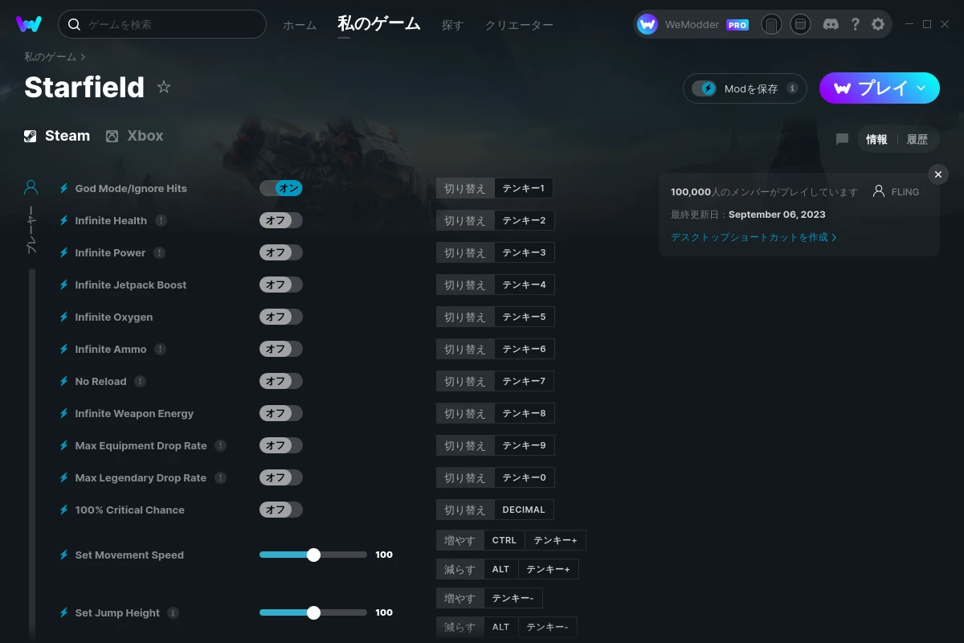Enable No Reload toggle
964x643 pixels.
281,381
